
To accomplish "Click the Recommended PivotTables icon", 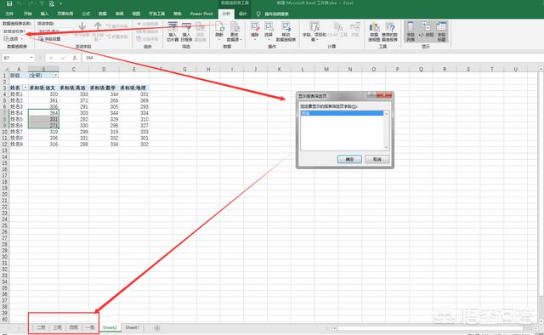I will point(389,31).
